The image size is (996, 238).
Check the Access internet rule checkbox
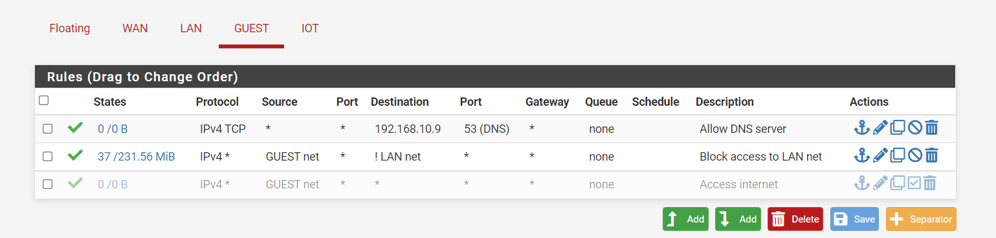(x=47, y=184)
